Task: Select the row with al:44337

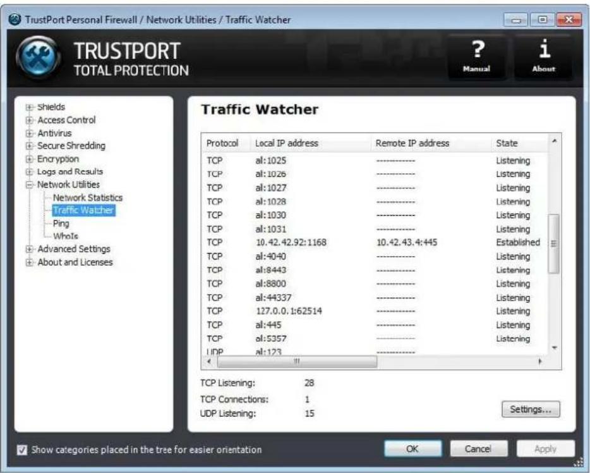Action: (x=375, y=297)
